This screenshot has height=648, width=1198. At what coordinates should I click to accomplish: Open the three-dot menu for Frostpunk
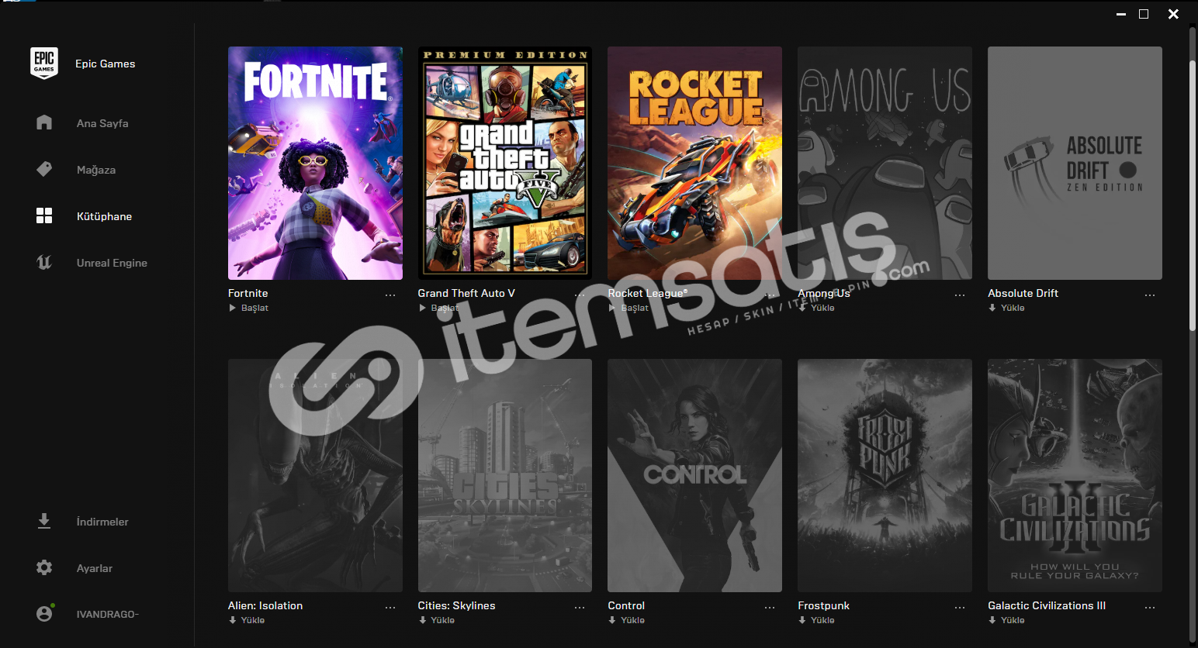960,608
